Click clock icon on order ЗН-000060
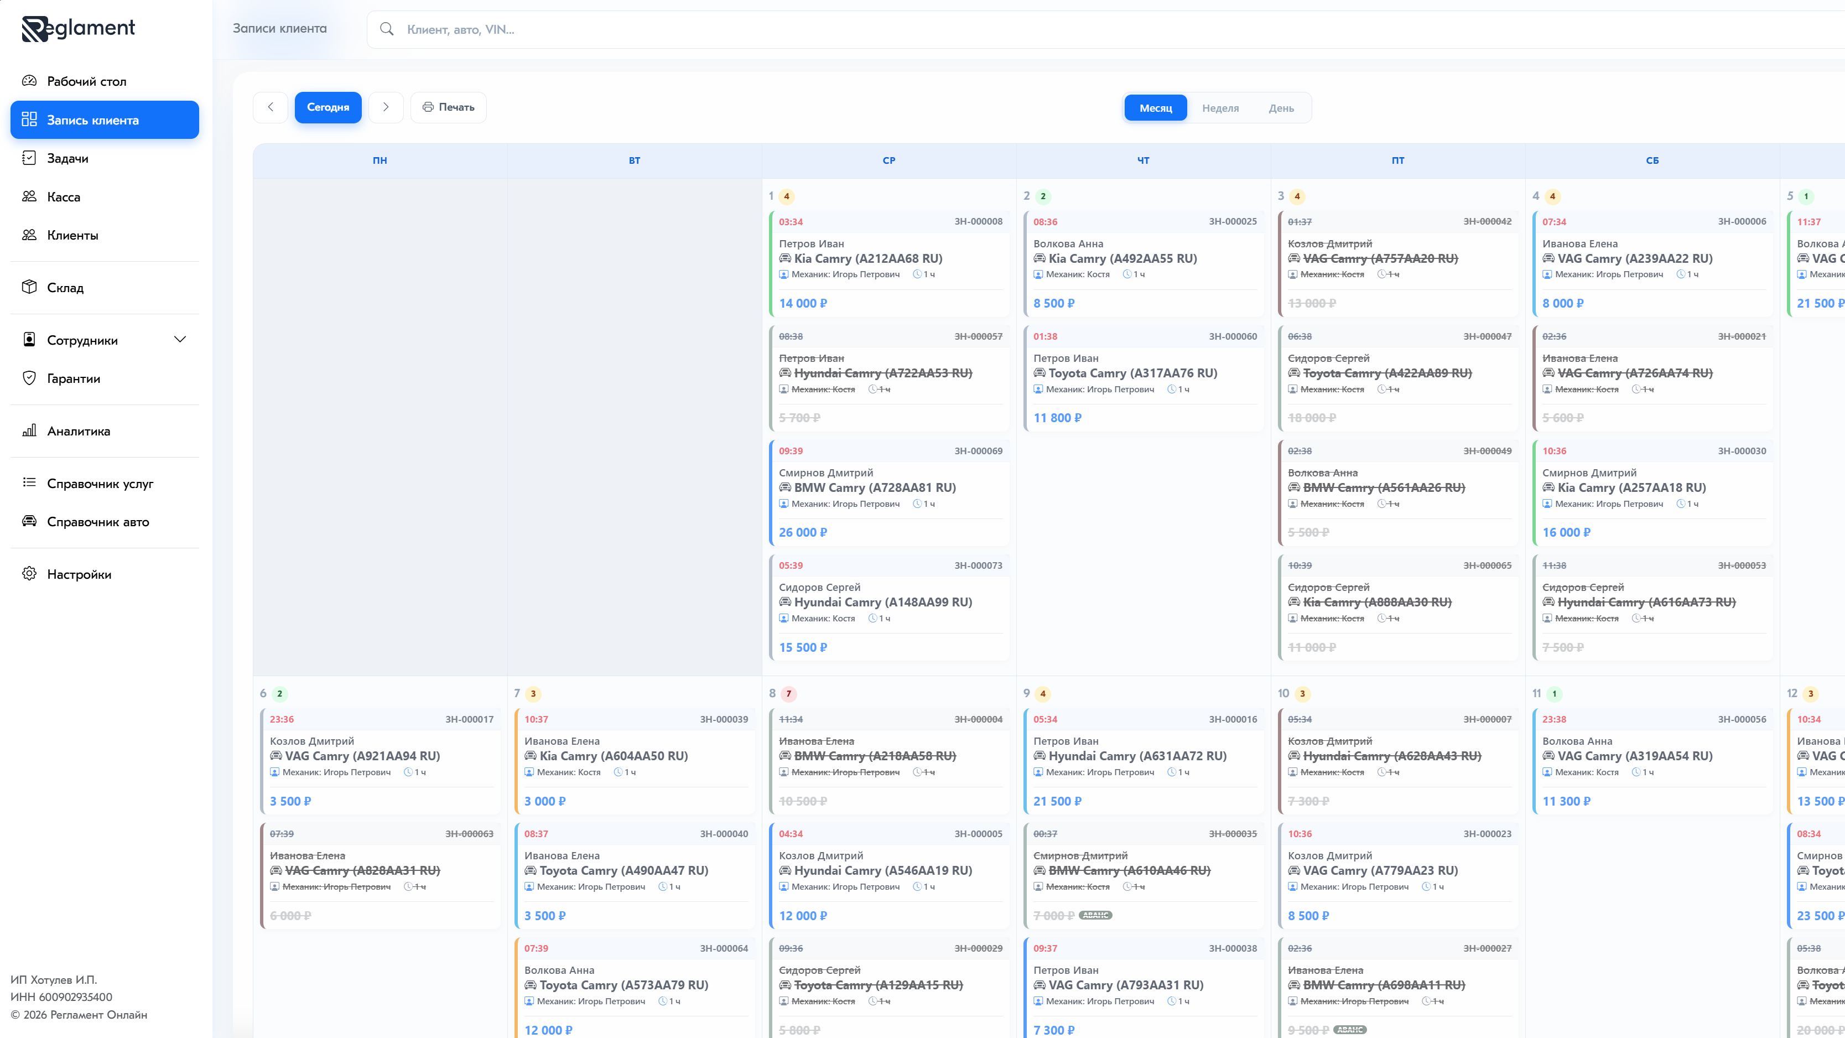 1172,390
